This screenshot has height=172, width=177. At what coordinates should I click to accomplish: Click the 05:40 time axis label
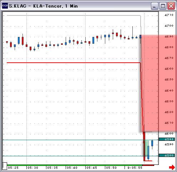coord(72,168)
